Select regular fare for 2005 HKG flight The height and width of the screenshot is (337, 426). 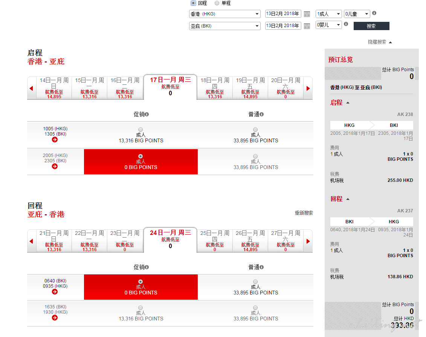tap(255, 156)
